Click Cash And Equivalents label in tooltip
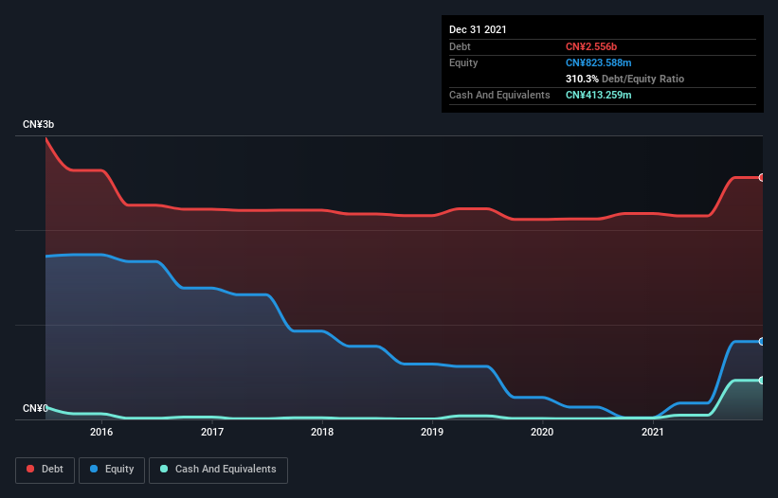778x498 pixels. pos(499,95)
